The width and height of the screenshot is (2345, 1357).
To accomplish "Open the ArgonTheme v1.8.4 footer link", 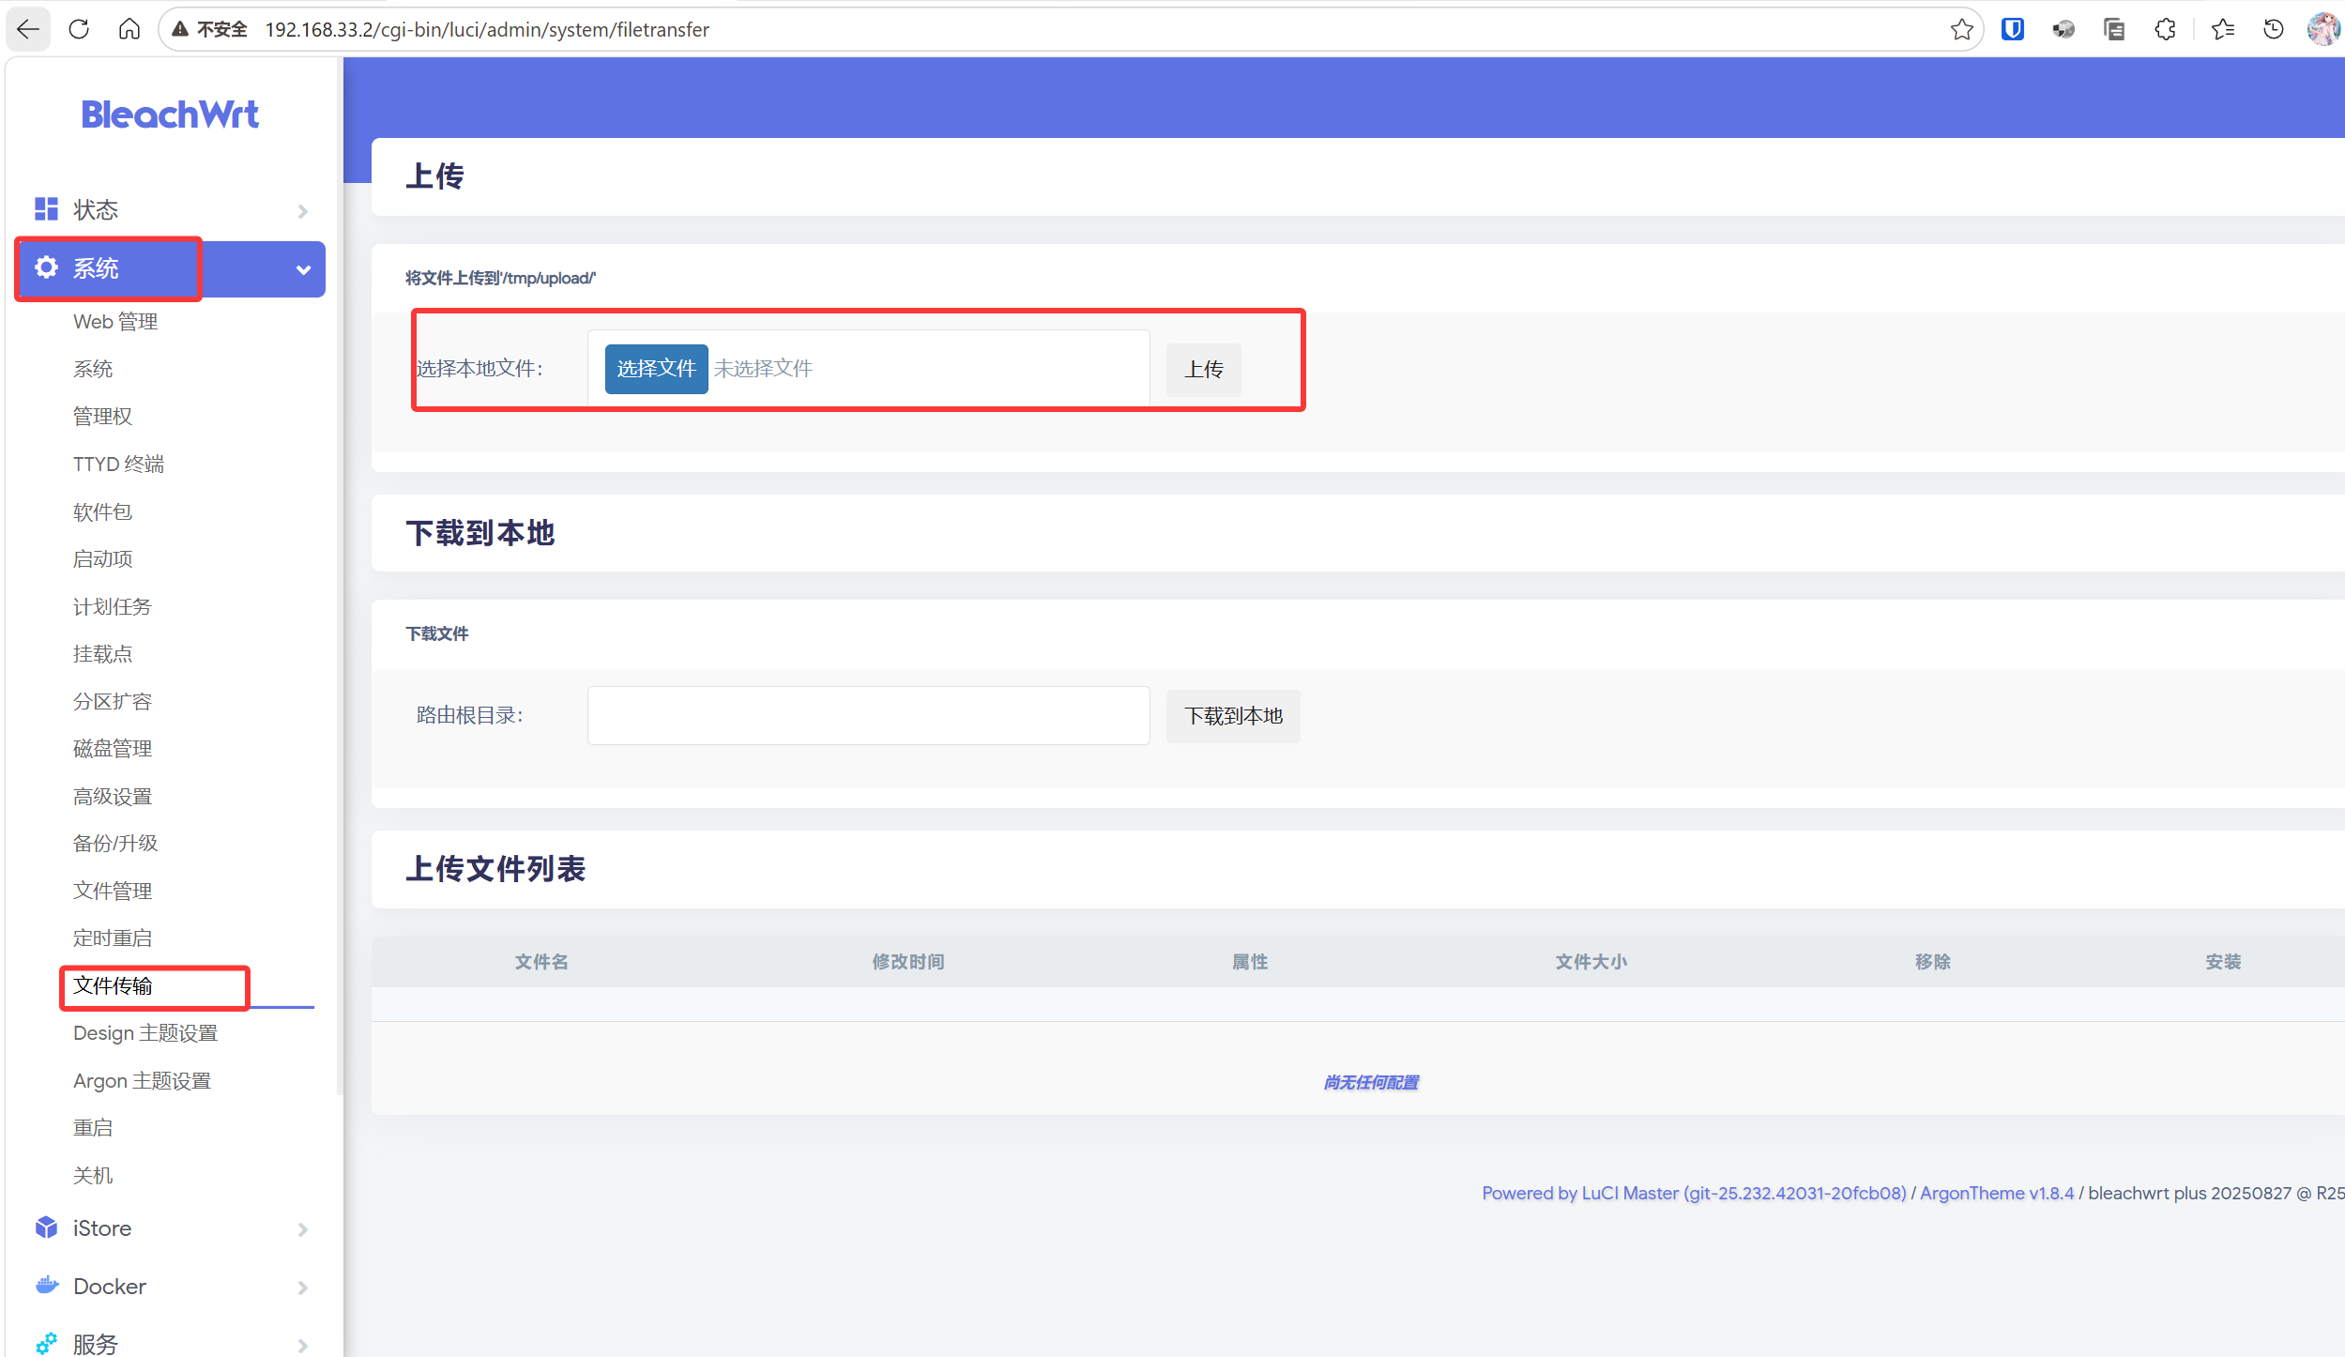I will [1996, 1193].
